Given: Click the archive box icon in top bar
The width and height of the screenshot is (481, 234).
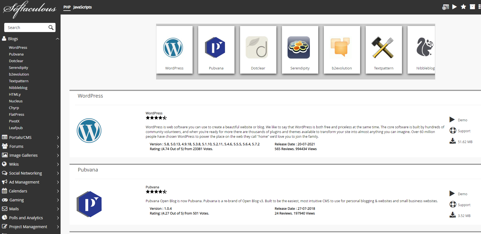Looking at the screenshot, I should (x=472, y=7).
